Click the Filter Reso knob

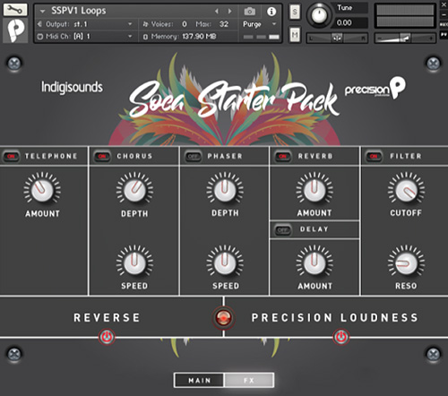pyautogui.click(x=406, y=263)
